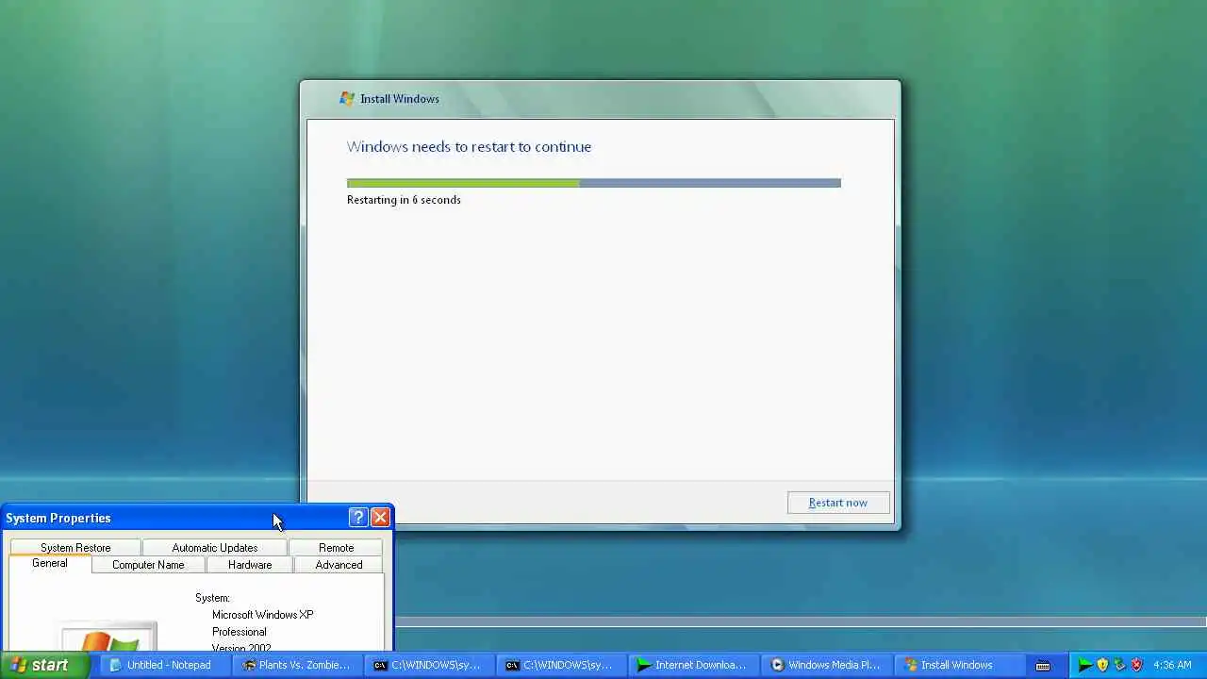Click the Install Windows title bar text

pos(400,99)
